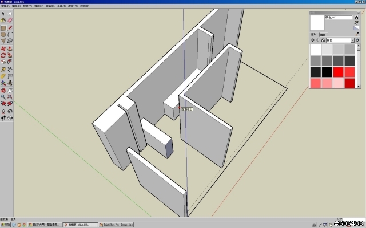Click the Windows Start button
This screenshot has width=366, height=228.
click(x=5, y=225)
